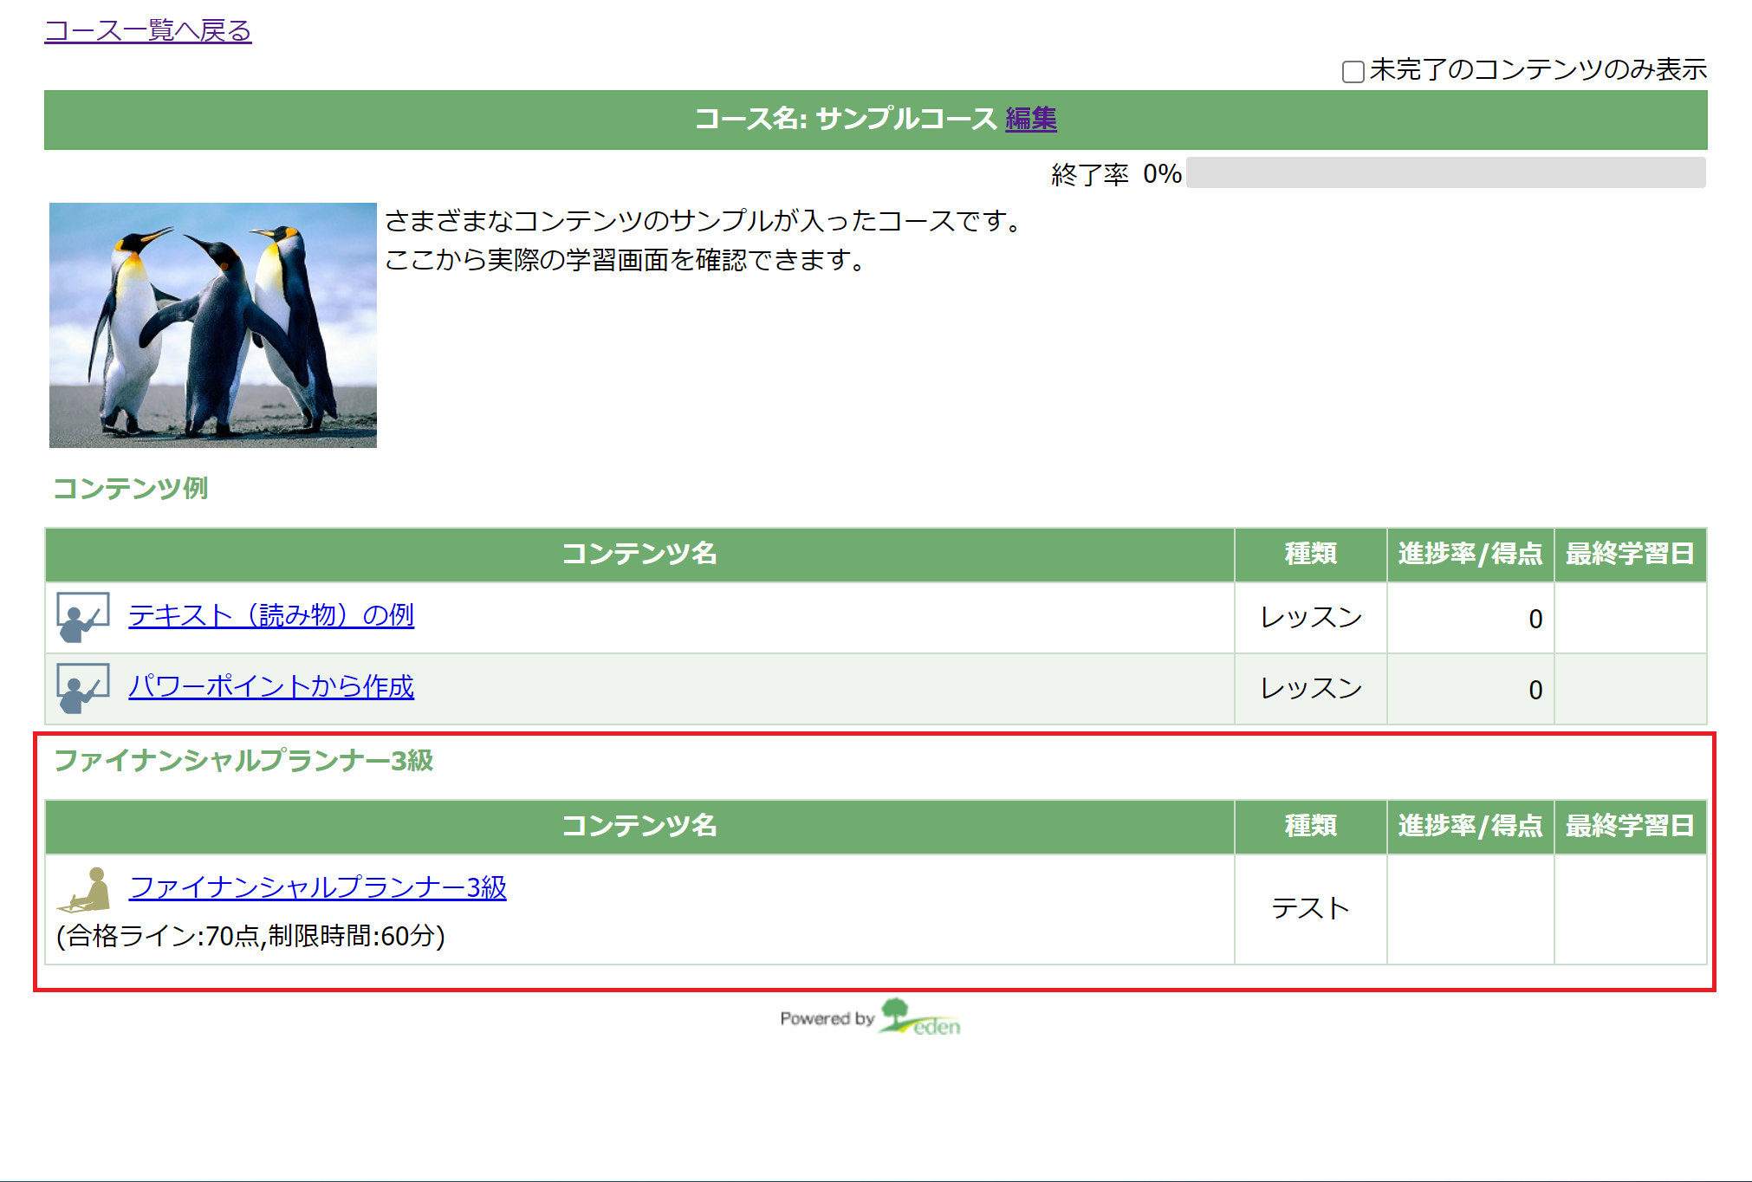Click the 終了率 progress bar
The width and height of the screenshot is (1752, 1182).
(x=1445, y=172)
